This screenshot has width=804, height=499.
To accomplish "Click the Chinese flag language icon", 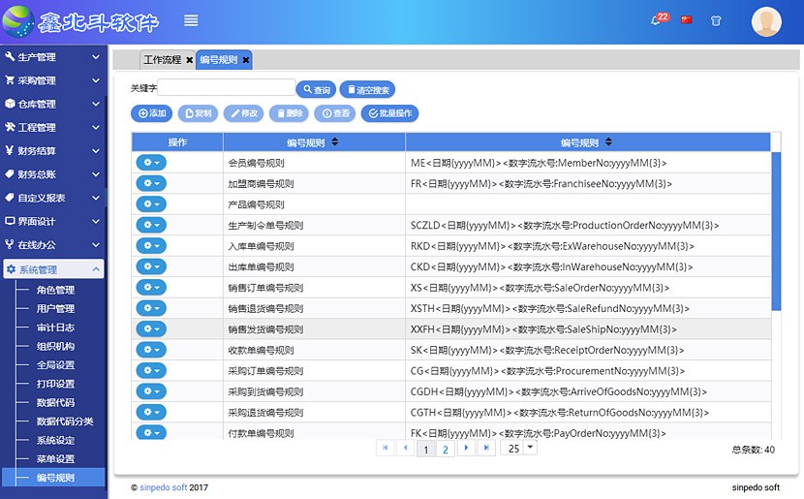I will (x=687, y=20).
